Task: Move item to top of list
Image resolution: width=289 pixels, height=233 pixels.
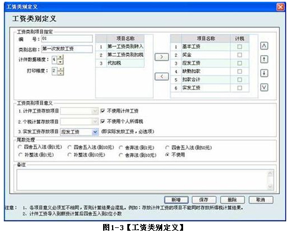Action: tap(264, 46)
